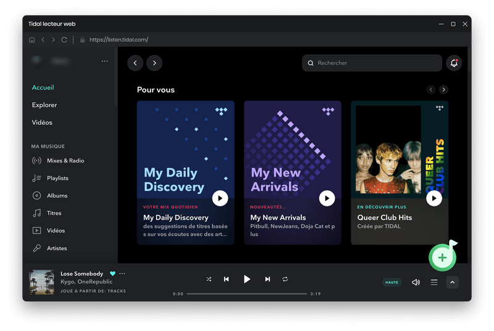Open Artistes in Ma Musique

57,248
